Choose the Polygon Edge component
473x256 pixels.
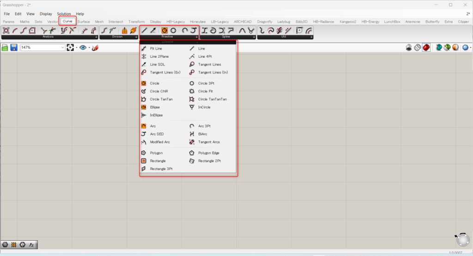(208, 153)
